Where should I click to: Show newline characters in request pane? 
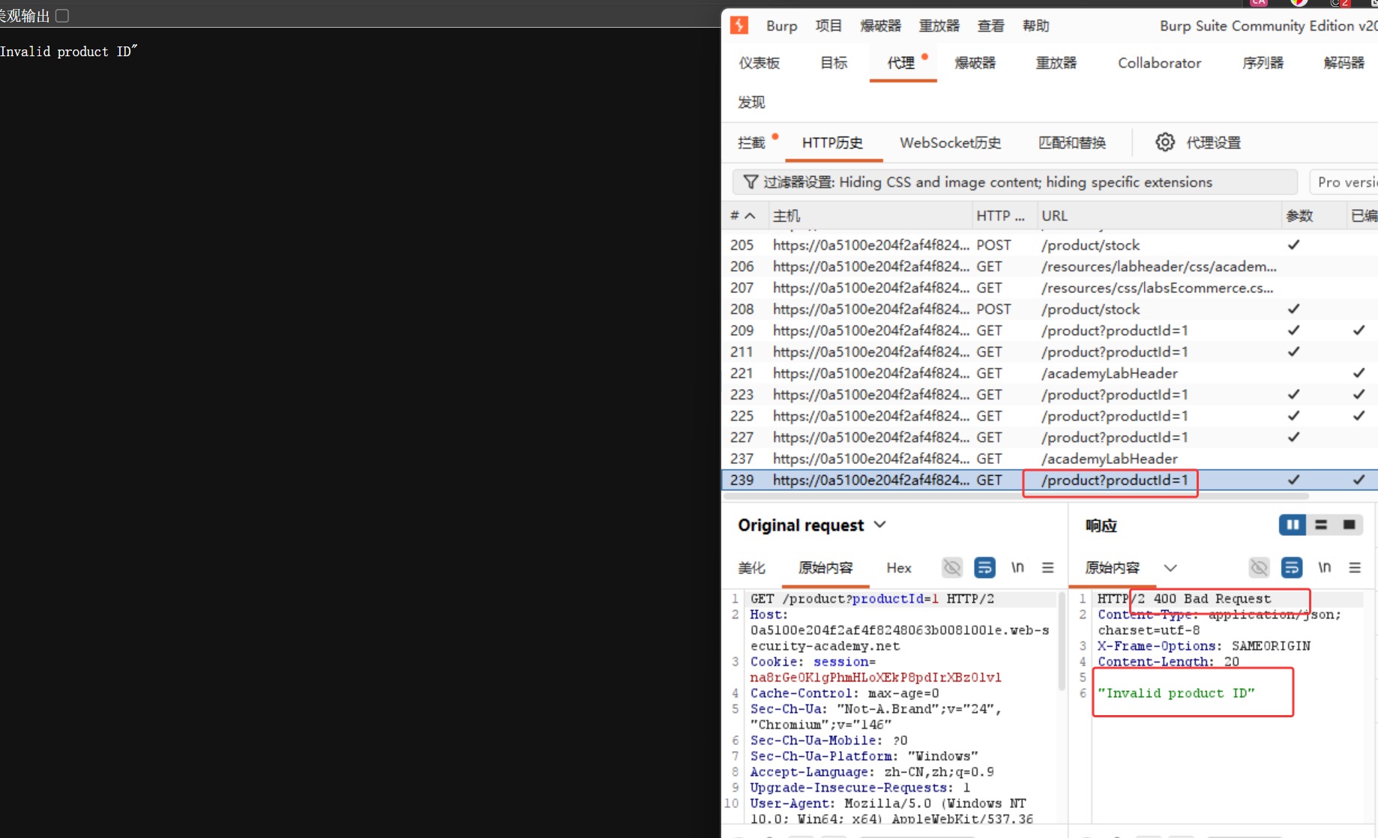click(1017, 567)
